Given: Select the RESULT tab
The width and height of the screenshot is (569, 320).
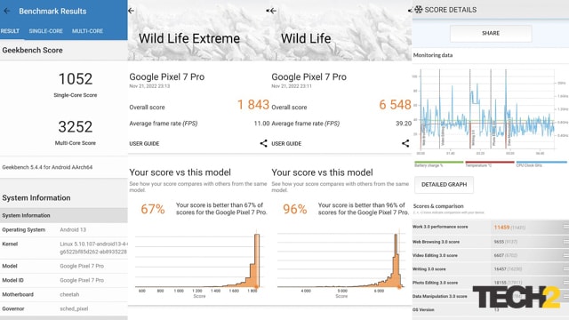Looking at the screenshot, I should [x=10, y=31].
